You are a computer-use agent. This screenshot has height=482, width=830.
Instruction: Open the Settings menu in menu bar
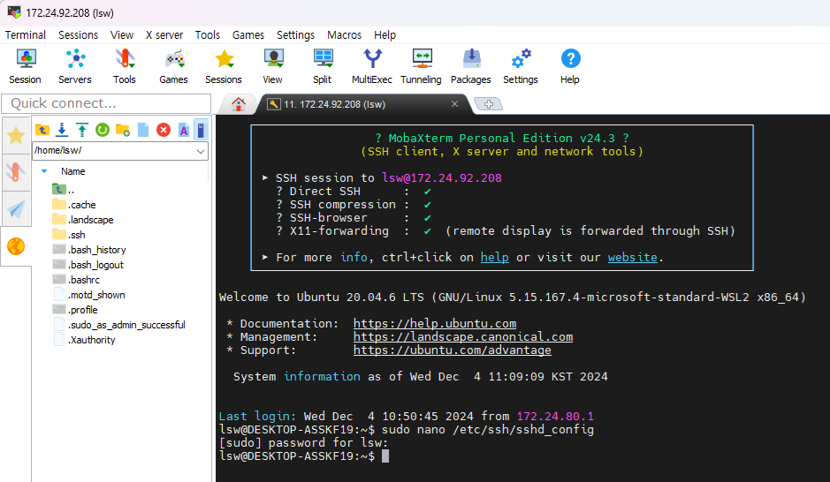pyautogui.click(x=295, y=35)
